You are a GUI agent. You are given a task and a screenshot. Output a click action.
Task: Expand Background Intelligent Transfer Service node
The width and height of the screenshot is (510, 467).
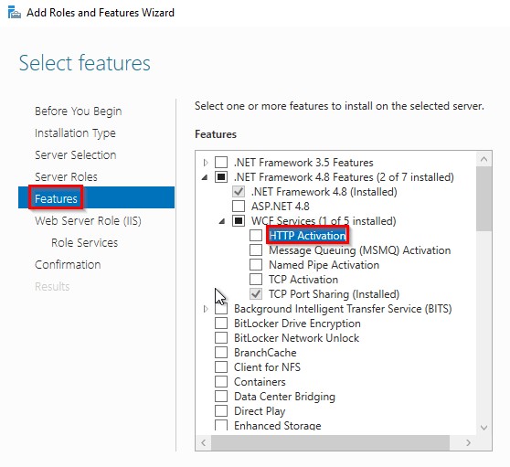(206, 309)
